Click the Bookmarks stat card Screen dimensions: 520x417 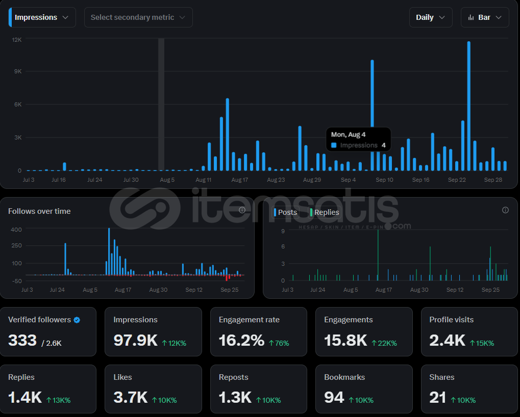point(363,388)
